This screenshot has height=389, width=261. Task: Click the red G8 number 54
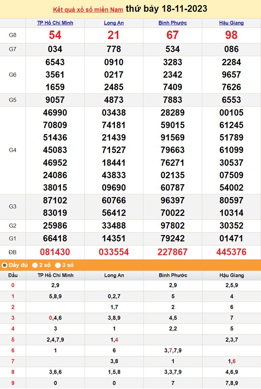[55, 35]
